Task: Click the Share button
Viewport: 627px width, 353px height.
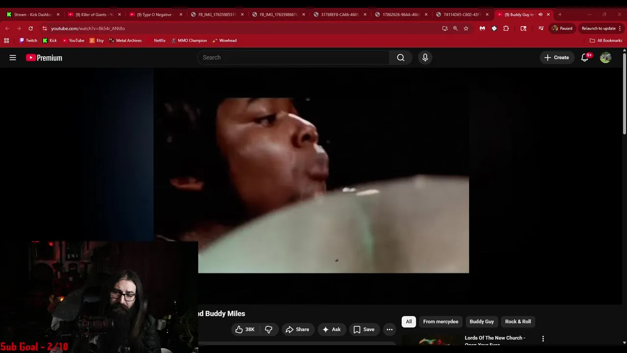Action: click(x=297, y=329)
